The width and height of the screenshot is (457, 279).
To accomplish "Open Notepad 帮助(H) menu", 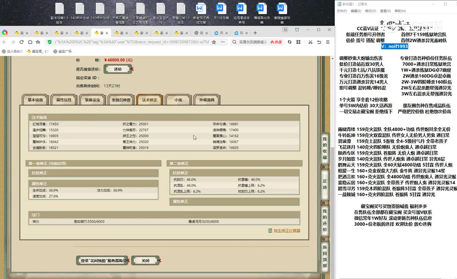I will coord(400,11).
